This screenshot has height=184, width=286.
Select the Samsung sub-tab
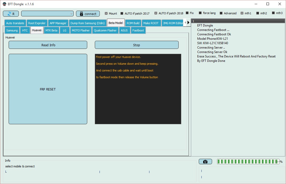pos(12,30)
